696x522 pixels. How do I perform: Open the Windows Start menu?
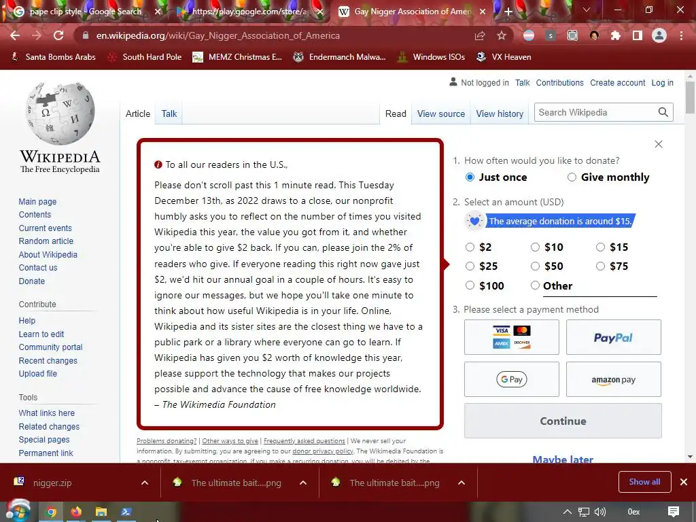point(18,511)
